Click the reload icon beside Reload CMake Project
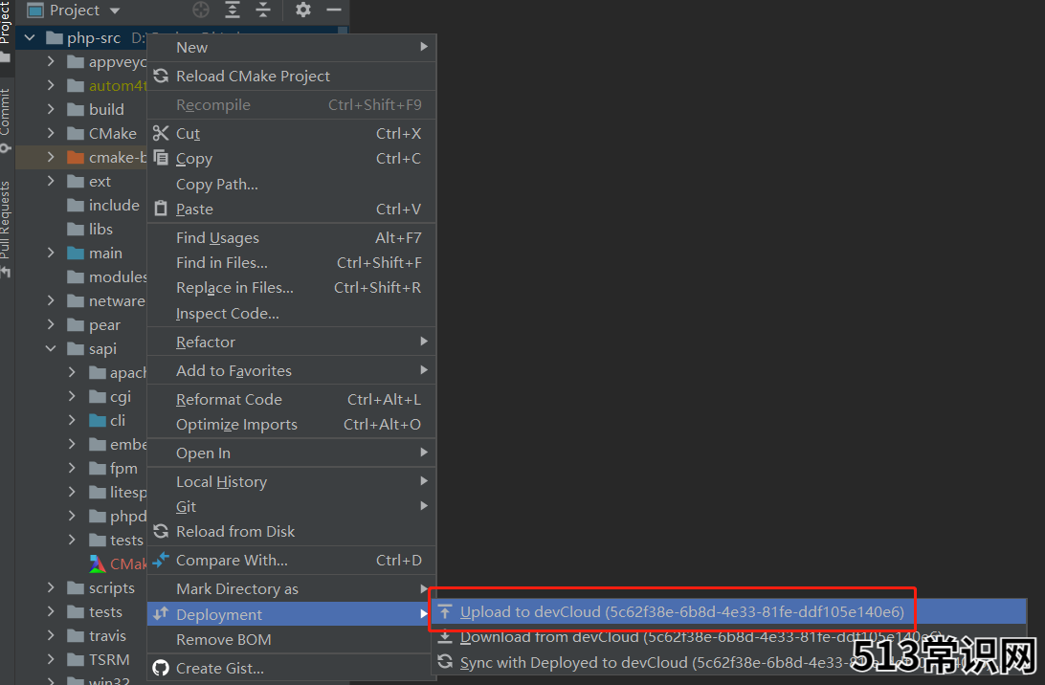Viewport: 1045px width, 685px height. pyautogui.click(x=161, y=76)
